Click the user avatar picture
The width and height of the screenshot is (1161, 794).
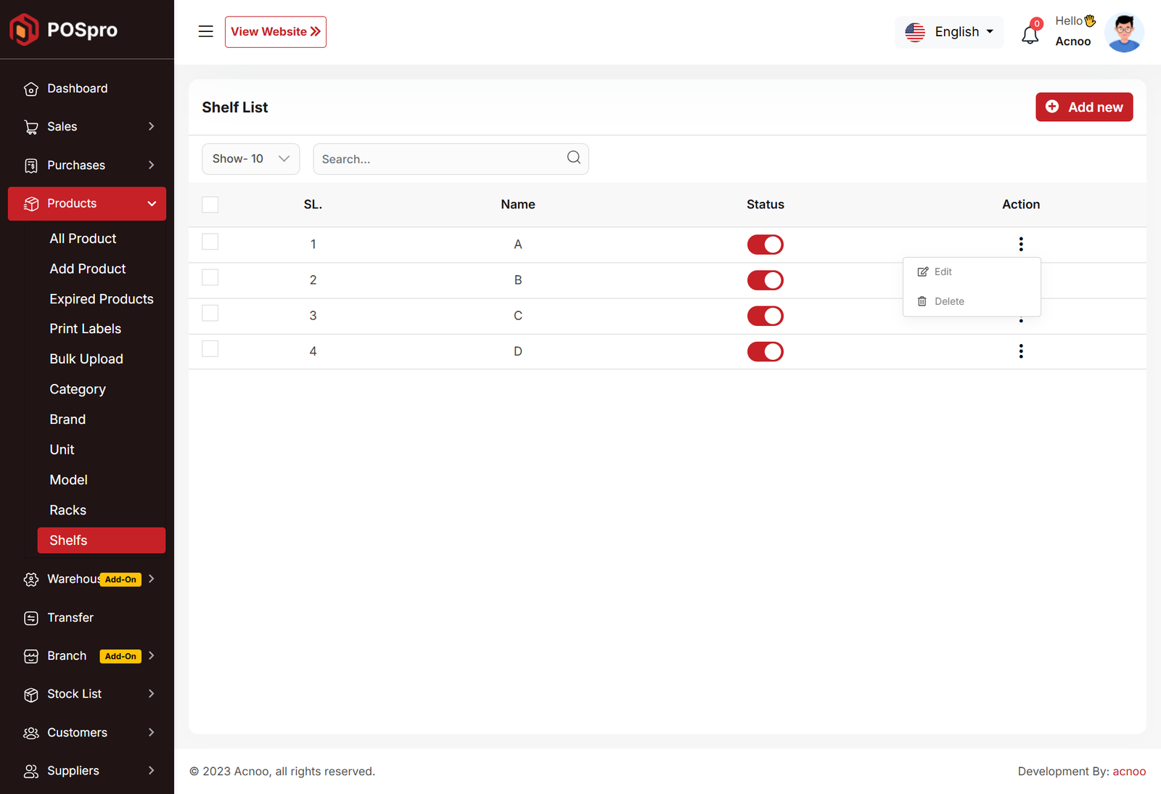coord(1124,33)
